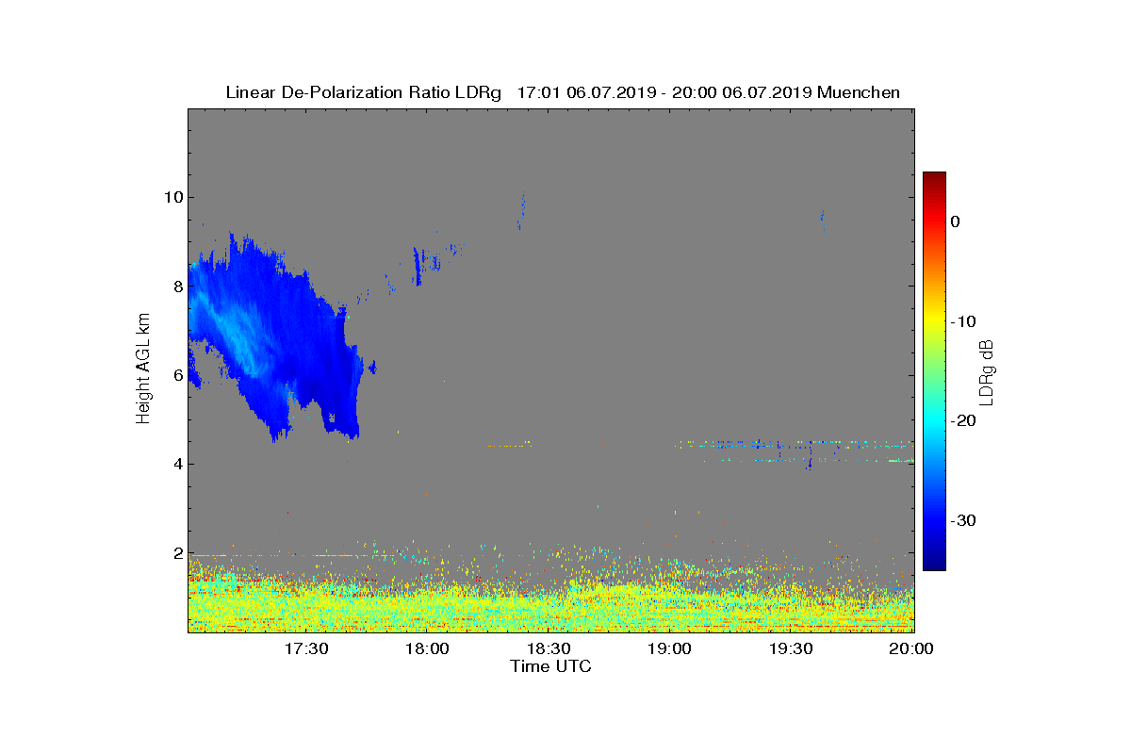The image size is (1131, 754).
Task: Click the 18:00 time axis label
Action: [428, 649]
